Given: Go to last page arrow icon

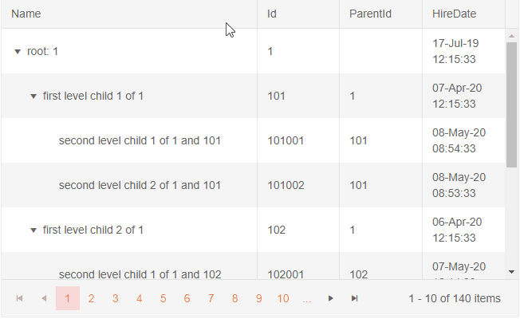Looking at the screenshot, I should coord(354,298).
